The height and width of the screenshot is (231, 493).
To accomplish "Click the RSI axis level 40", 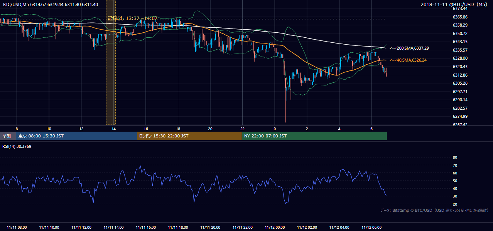I will pos(455,188).
